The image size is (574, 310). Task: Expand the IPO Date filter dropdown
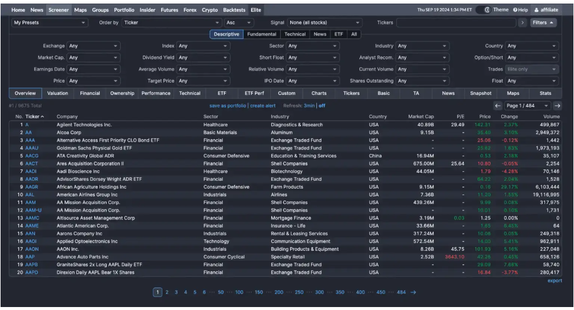[312, 81]
